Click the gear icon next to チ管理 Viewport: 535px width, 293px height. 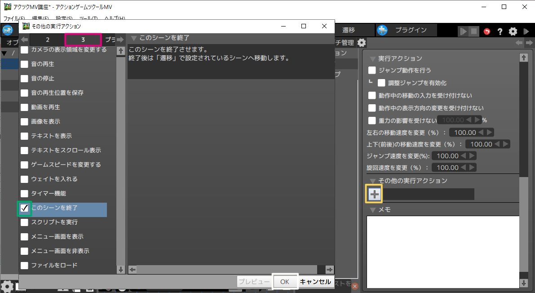[x=362, y=43]
